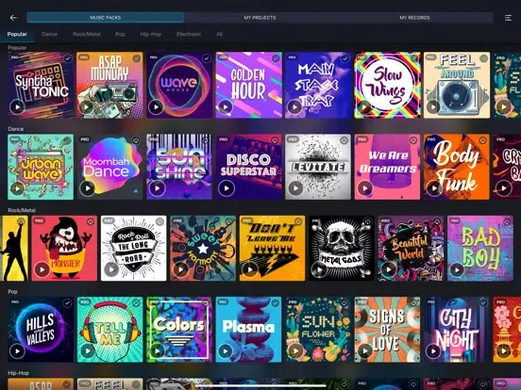Switch to the My Records tab
Screen dimensions: 521x390
(414, 18)
